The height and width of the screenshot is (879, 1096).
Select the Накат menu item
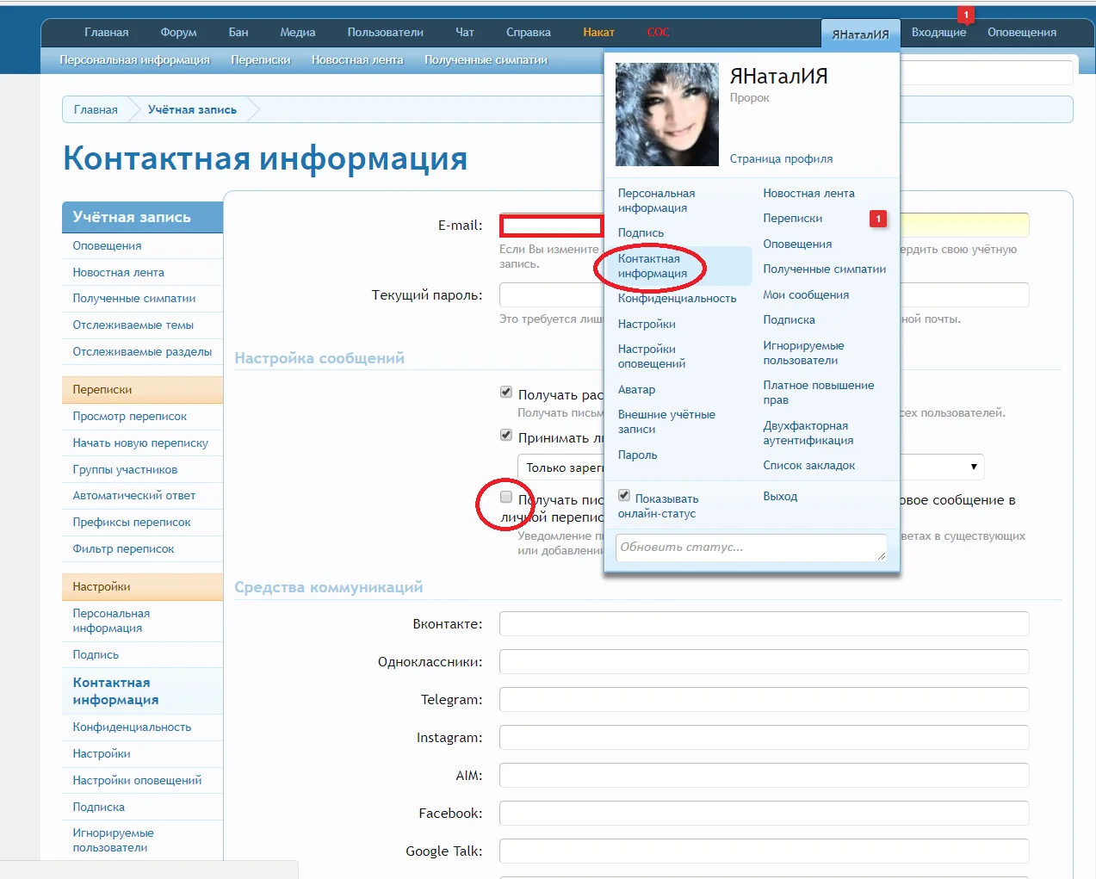(598, 32)
